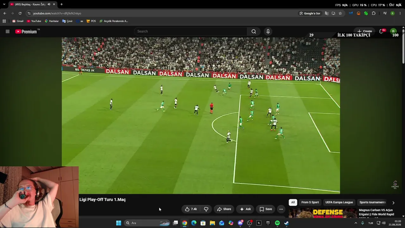Screen dimensions: 405x228
Task: Select the From S Sport chip
Action: click(x=310, y=202)
